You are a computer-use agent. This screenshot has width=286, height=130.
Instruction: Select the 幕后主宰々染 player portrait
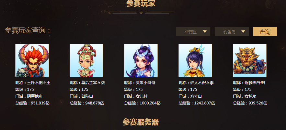(86, 60)
